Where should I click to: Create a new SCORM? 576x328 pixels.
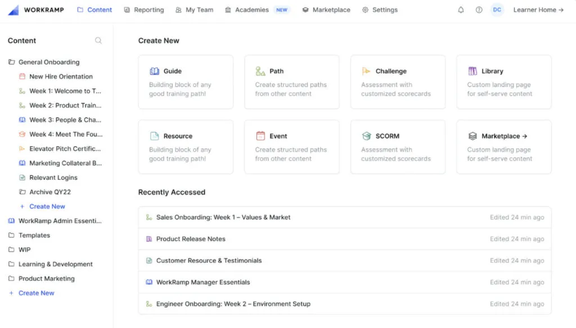[398, 147]
